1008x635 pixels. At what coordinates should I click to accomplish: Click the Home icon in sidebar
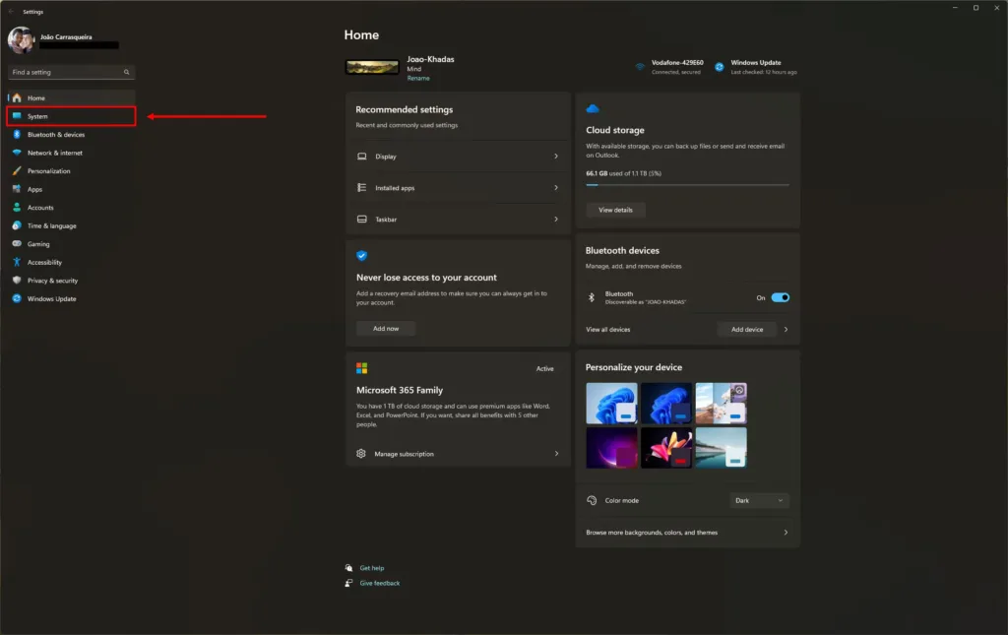[x=17, y=97]
